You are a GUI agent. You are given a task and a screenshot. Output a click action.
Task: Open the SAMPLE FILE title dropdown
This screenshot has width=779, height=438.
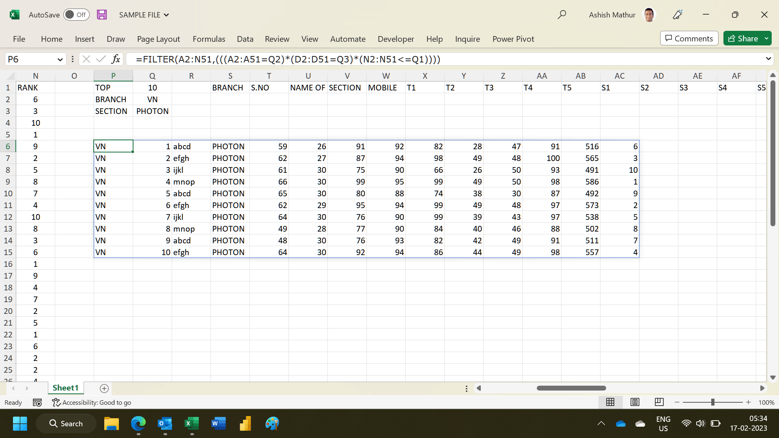tap(166, 15)
